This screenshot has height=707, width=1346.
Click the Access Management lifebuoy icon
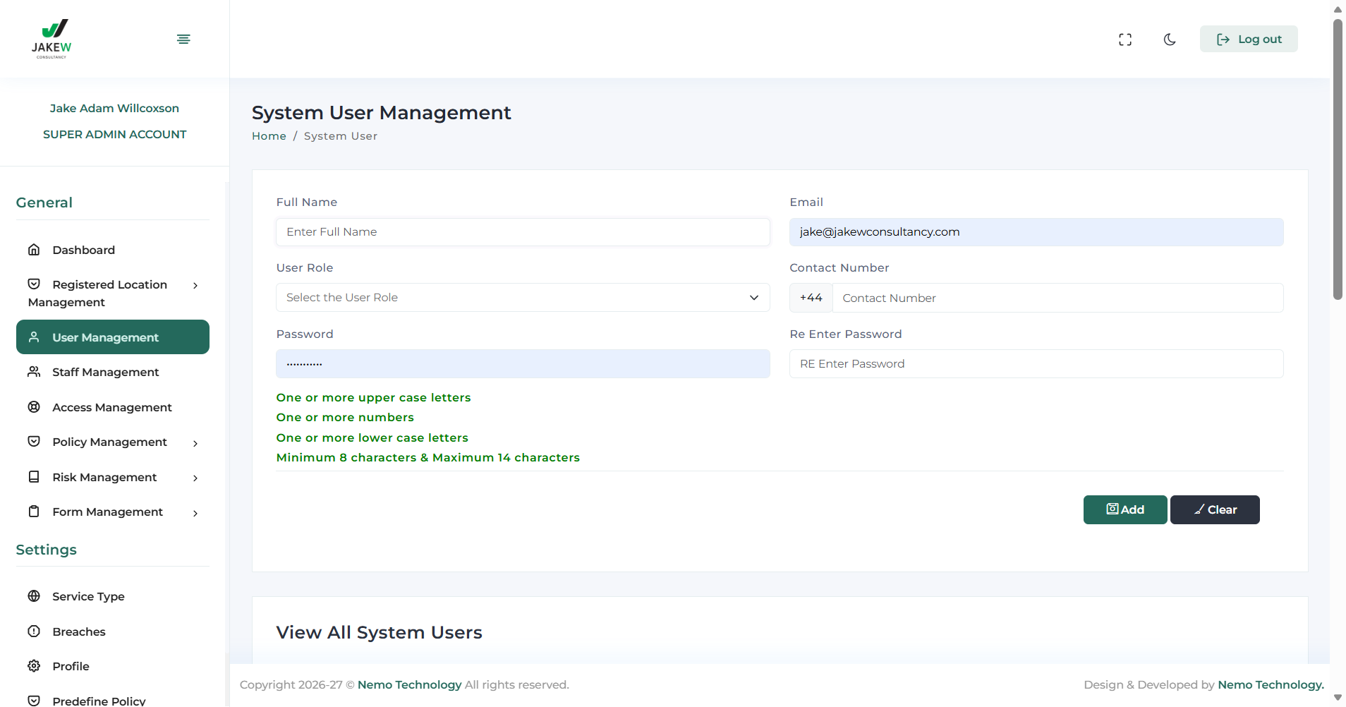click(34, 407)
